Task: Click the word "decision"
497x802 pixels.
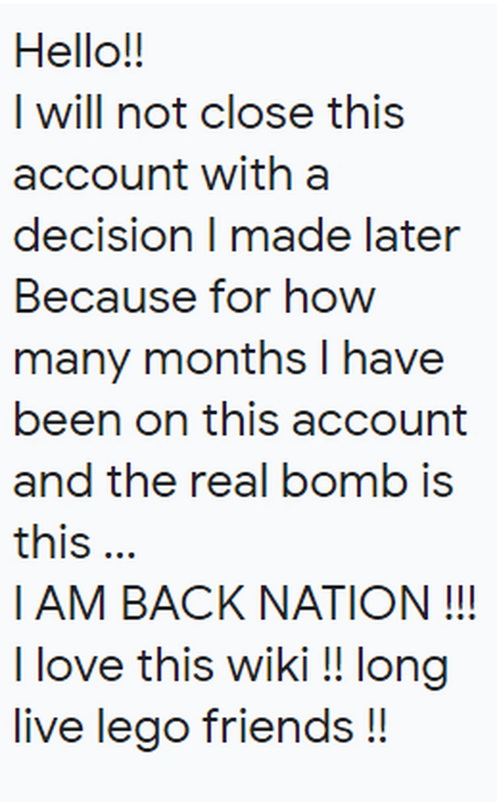Action: 103,235
